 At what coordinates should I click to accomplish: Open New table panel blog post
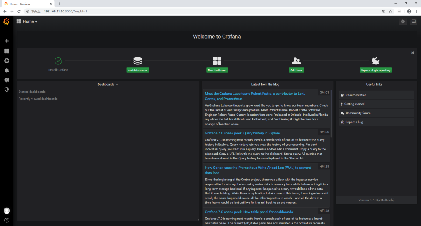tap(249, 212)
